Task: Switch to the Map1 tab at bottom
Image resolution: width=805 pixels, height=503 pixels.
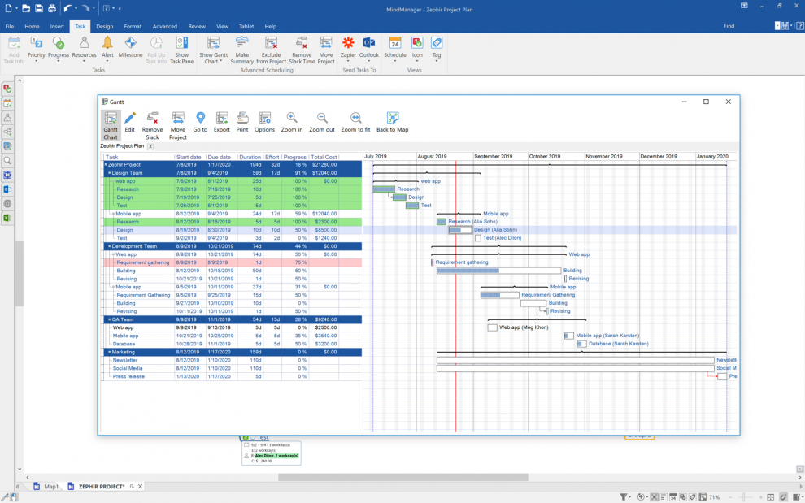Action: (x=49, y=486)
